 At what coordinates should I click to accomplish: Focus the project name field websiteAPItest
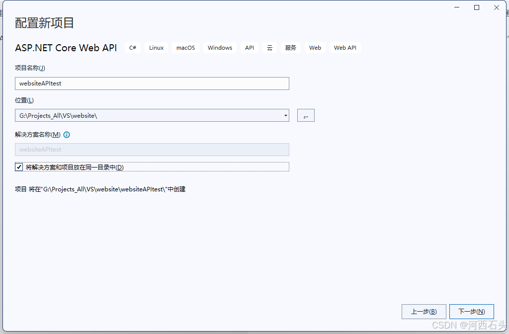152,83
